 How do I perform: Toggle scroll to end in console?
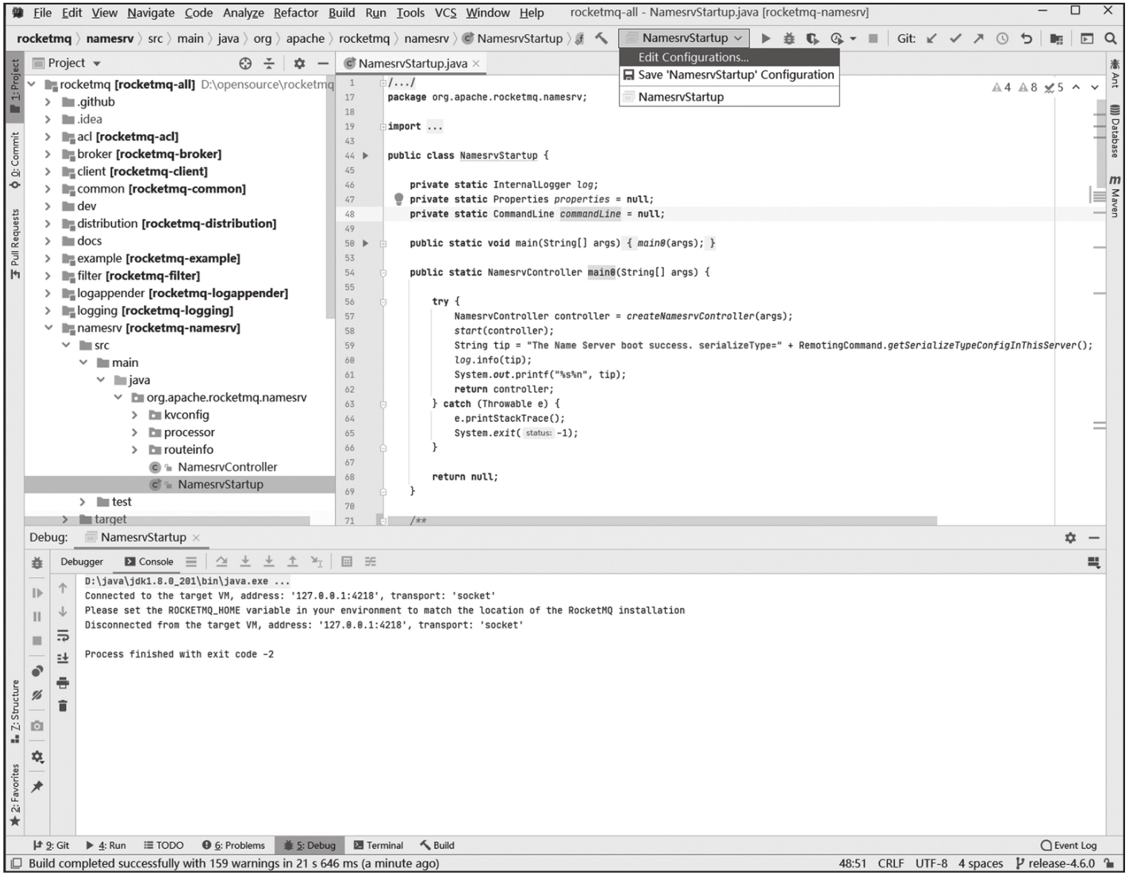[x=63, y=658]
